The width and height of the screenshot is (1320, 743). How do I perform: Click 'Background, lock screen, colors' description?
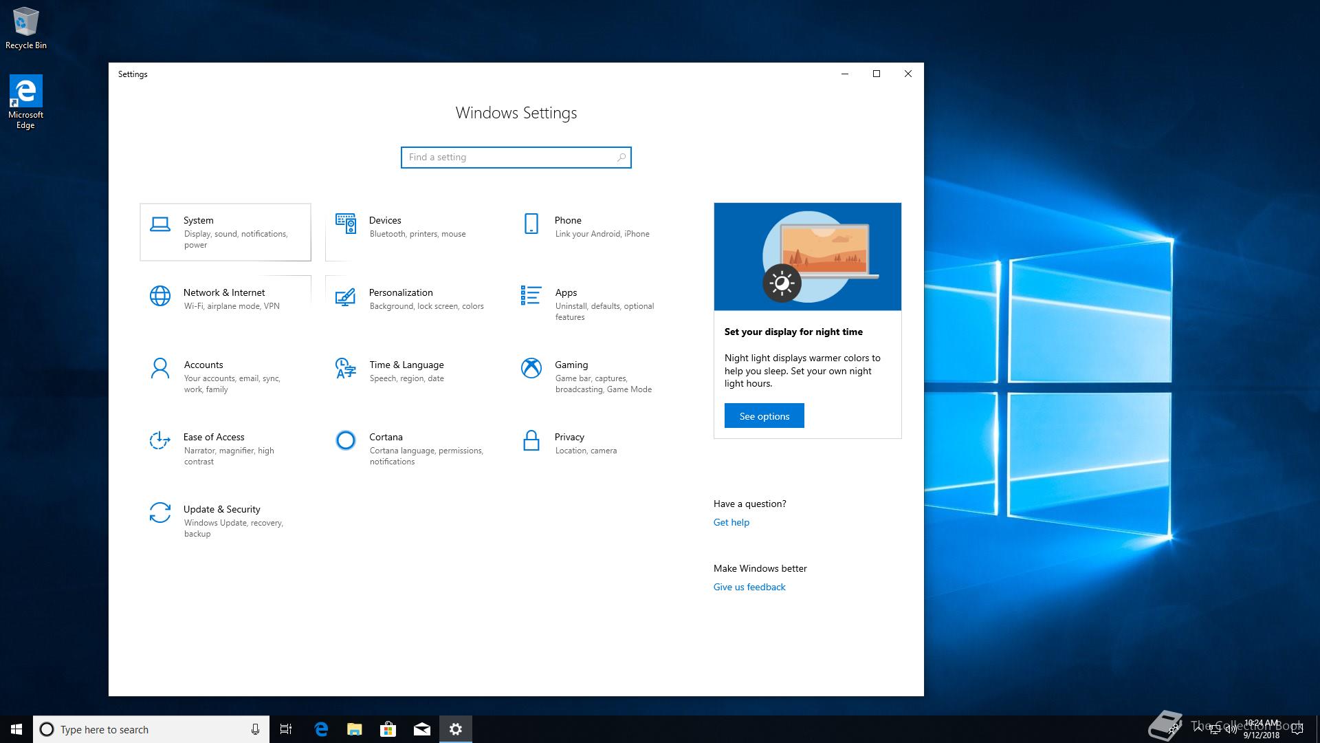tap(426, 306)
